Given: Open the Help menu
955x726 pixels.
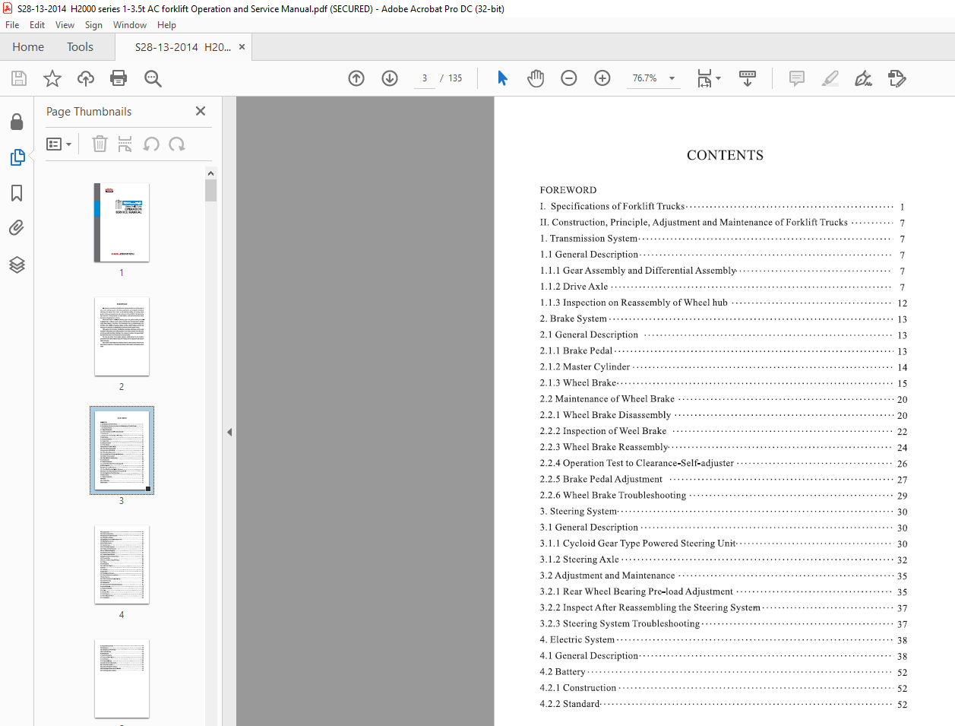Looking at the screenshot, I should coord(166,25).
